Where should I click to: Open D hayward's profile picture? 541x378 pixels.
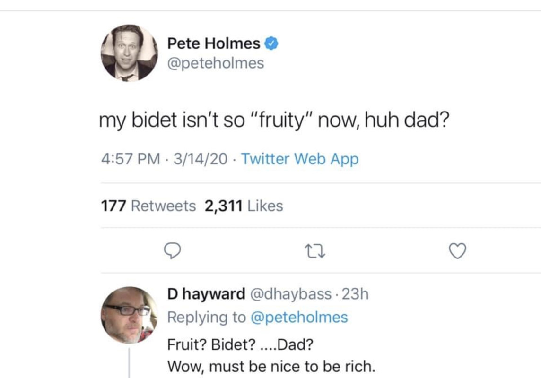click(x=129, y=315)
